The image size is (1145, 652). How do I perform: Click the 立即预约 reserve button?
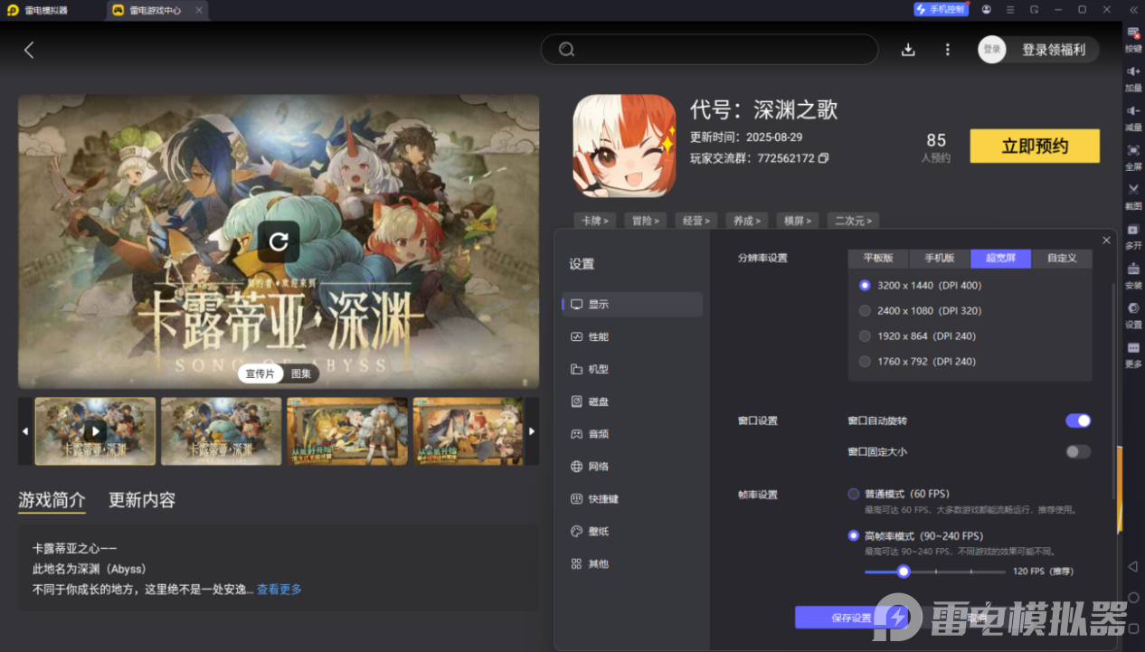(x=1034, y=146)
